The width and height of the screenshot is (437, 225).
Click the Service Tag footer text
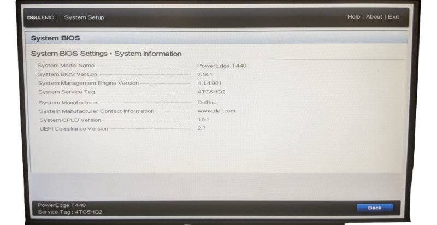tap(70, 212)
